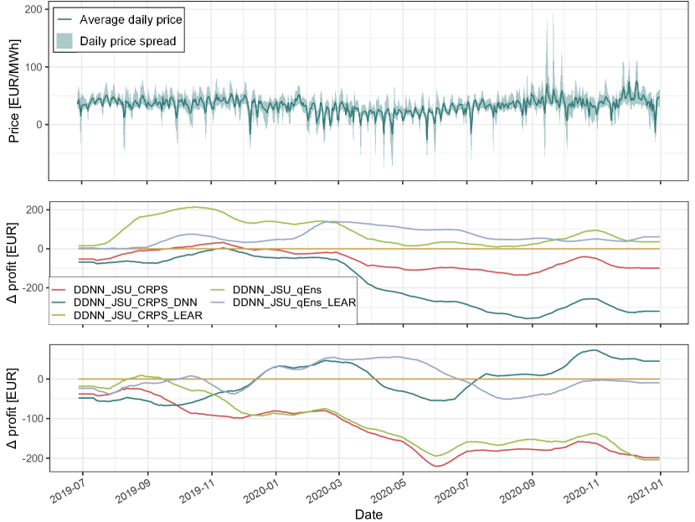Click the green line key beside DDNN_JSU_qEns
695x522 pixels.
click(218, 290)
